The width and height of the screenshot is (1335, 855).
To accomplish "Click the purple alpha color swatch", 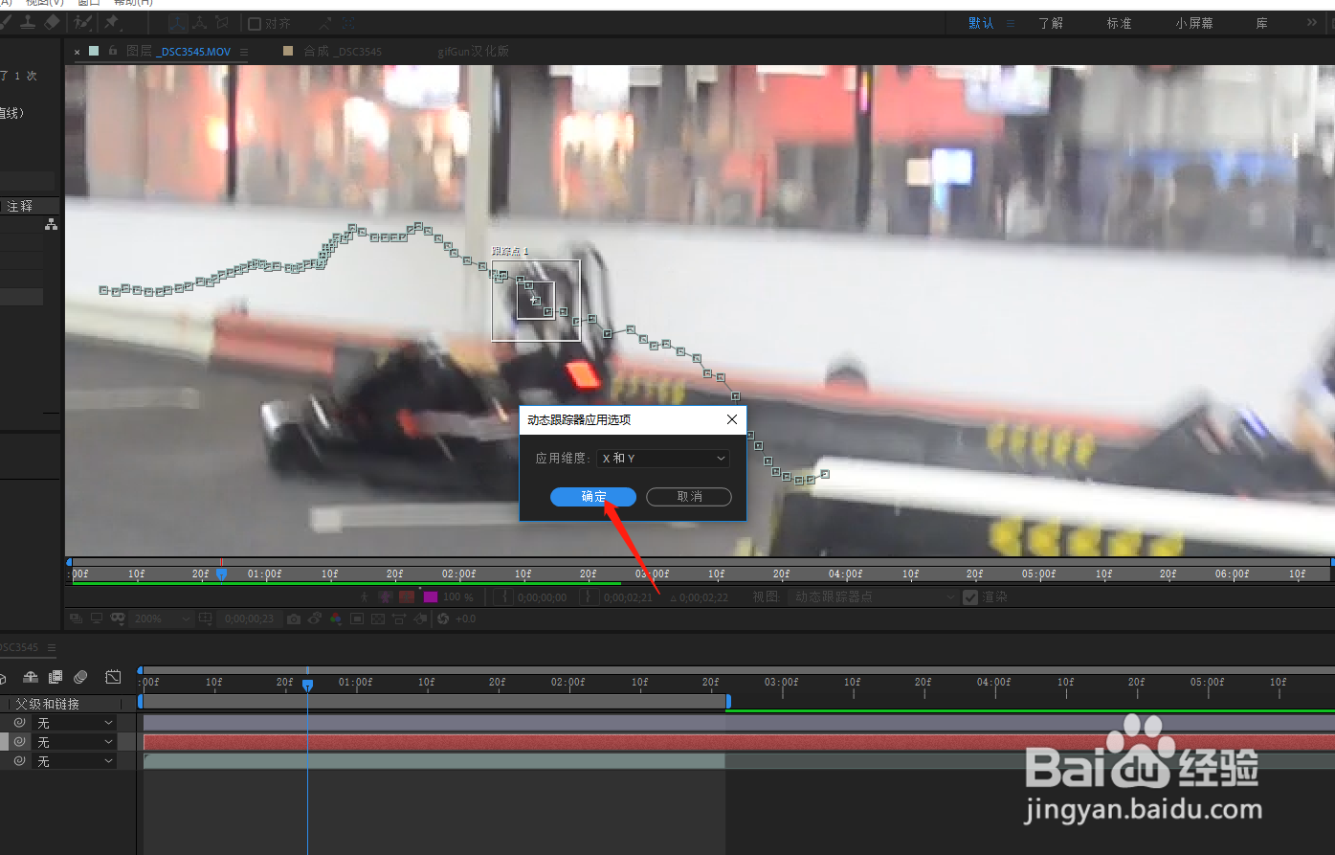I will 430,596.
